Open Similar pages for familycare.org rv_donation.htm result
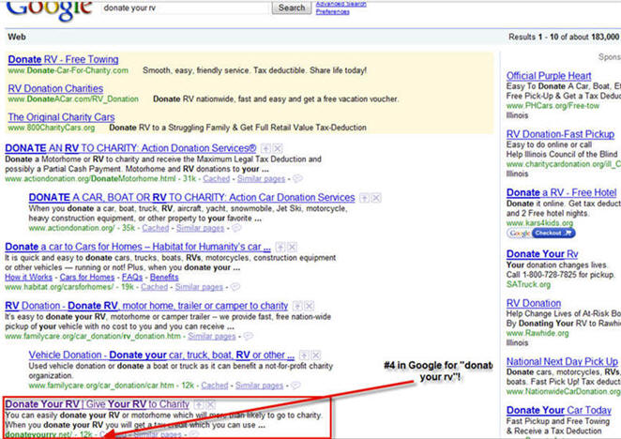Screen dimensions: 621x439 [x=211, y=336]
